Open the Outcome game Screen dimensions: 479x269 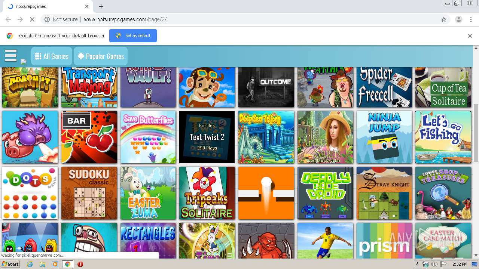[266, 87]
